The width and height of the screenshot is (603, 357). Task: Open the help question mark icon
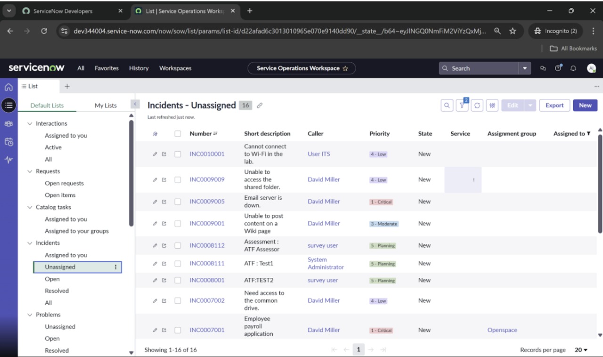coord(558,68)
